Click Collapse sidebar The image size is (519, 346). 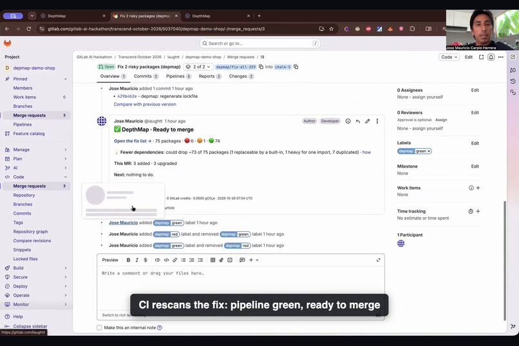(26, 326)
